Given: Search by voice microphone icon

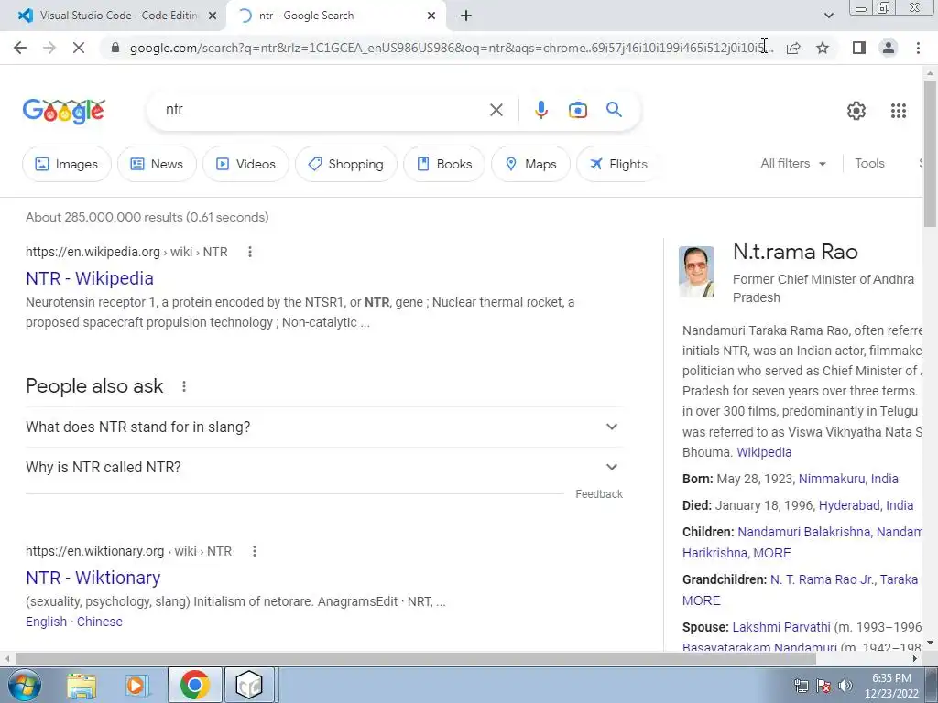Looking at the screenshot, I should point(540,110).
